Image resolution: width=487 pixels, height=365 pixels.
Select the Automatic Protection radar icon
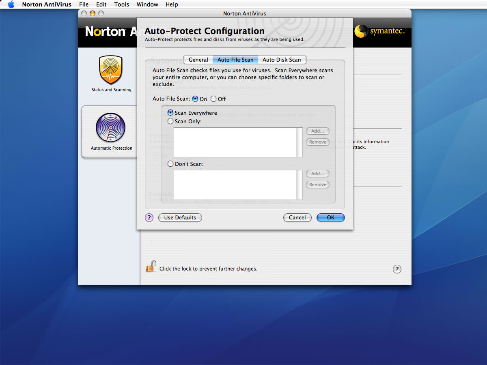110,128
